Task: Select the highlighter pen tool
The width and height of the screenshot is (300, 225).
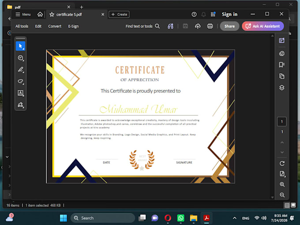Action: tap(20, 69)
